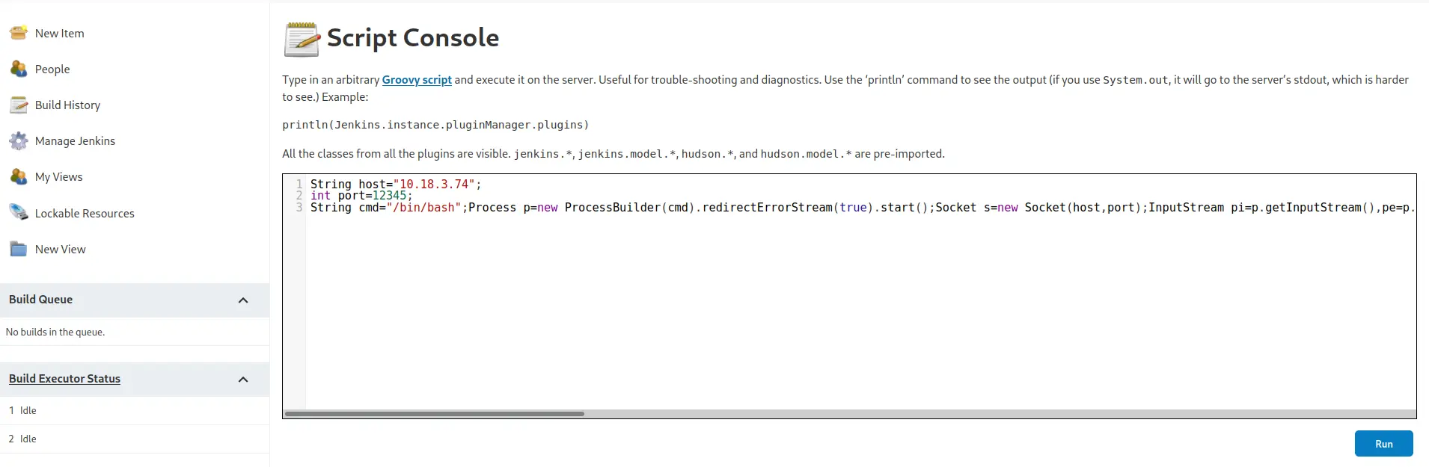
Task: Click the My Views icon
Action: click(x=19, y=176)
